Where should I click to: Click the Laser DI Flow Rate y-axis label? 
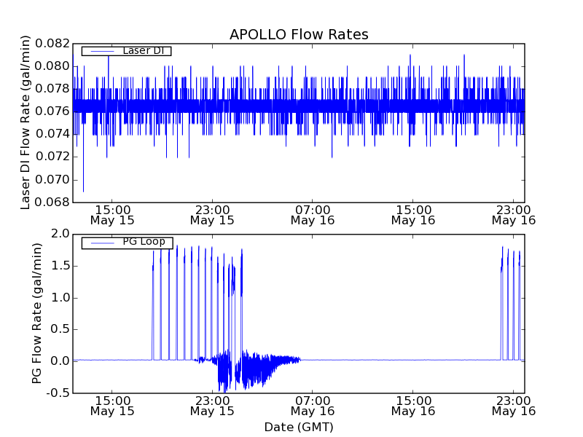[26, 122]
